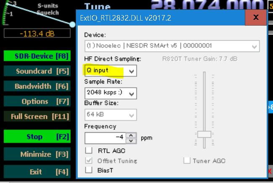The image size is (273, 183).
Task: Open the Options [F7] menu
Action: [37, 101]
